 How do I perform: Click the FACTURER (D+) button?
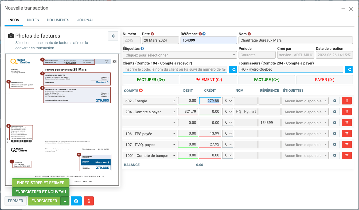coord(151,80)
